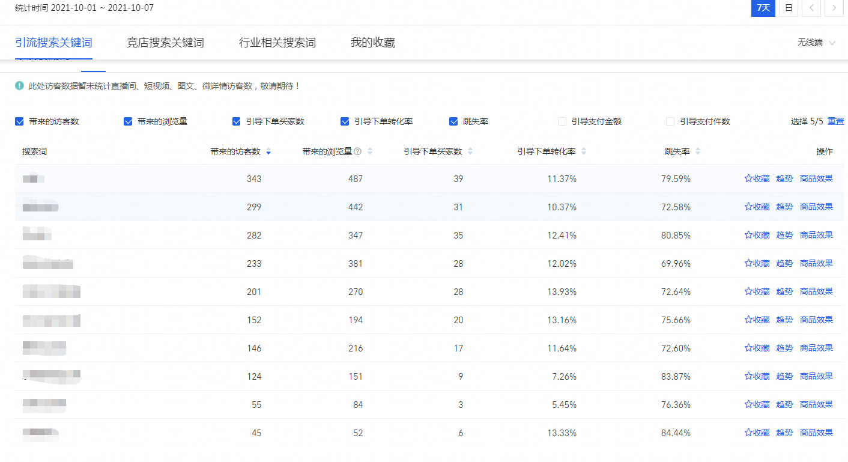Screen dimensions: 848x462
Task: Open 趋势 for the 124-visitor keyword
Action: (x=784, y=376)
